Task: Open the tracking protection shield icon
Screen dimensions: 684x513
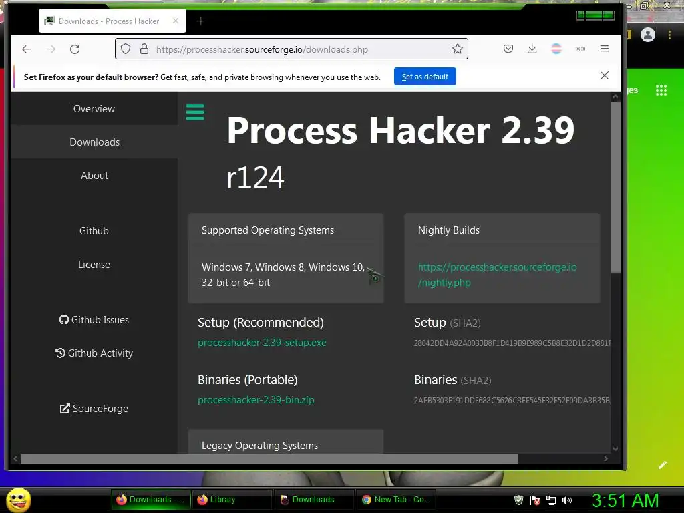Action: click(x=126, y=49)
